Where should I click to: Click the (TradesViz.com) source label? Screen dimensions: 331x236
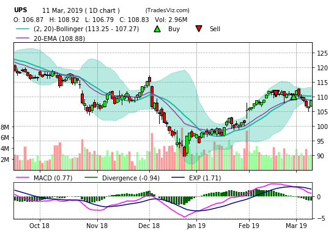pos(167,10)
